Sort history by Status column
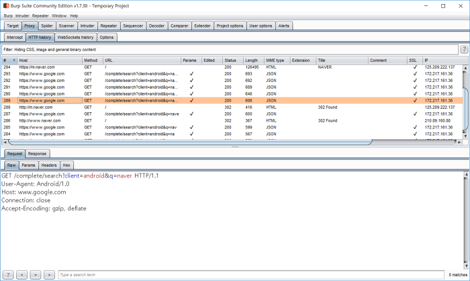470x281 pixels. tap(232, 61)
